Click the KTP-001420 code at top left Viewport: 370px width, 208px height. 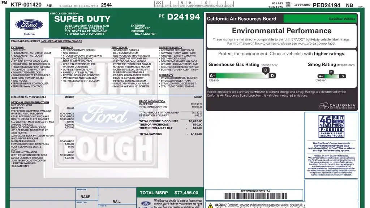click(26, 4)
